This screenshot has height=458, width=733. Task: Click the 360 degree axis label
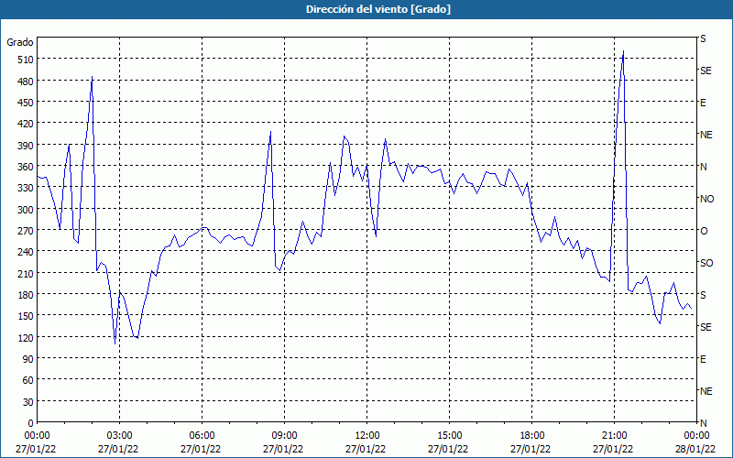[26, 167]
